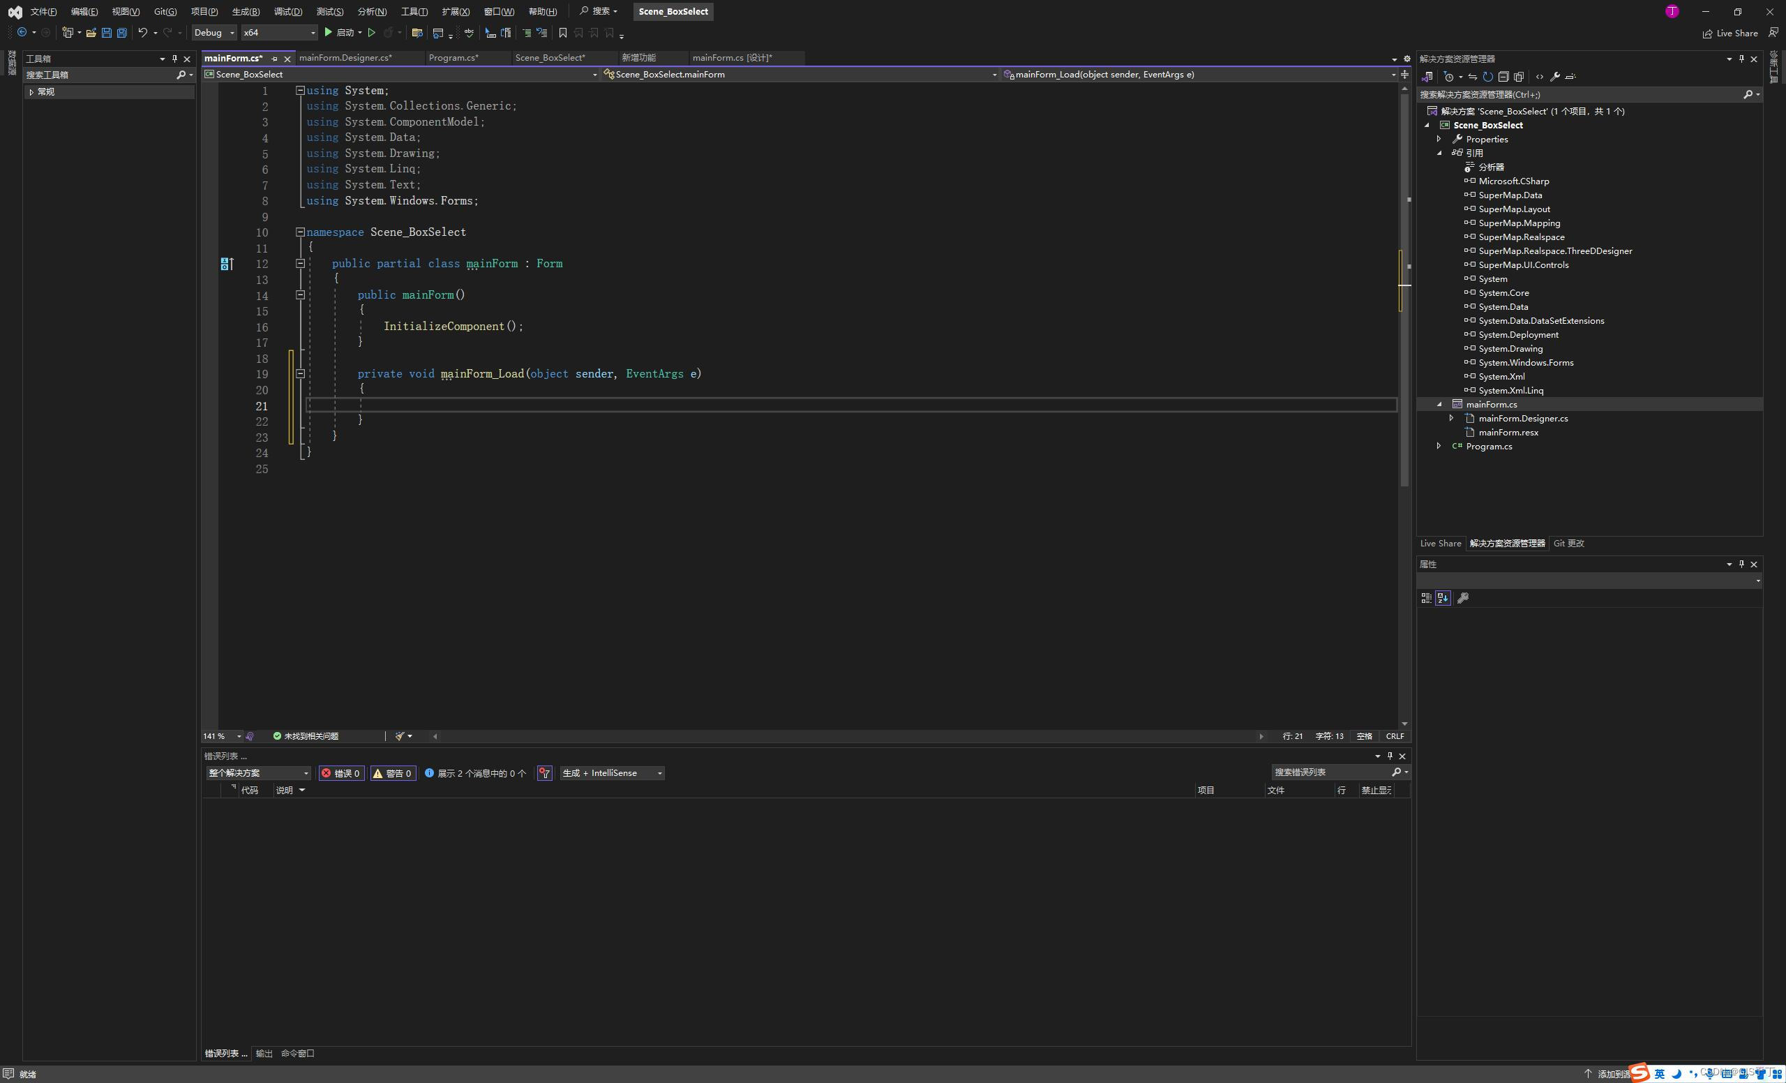
Task: Click the Undo arrow icon
Action: pyautogui.click(x=143, y=33)
